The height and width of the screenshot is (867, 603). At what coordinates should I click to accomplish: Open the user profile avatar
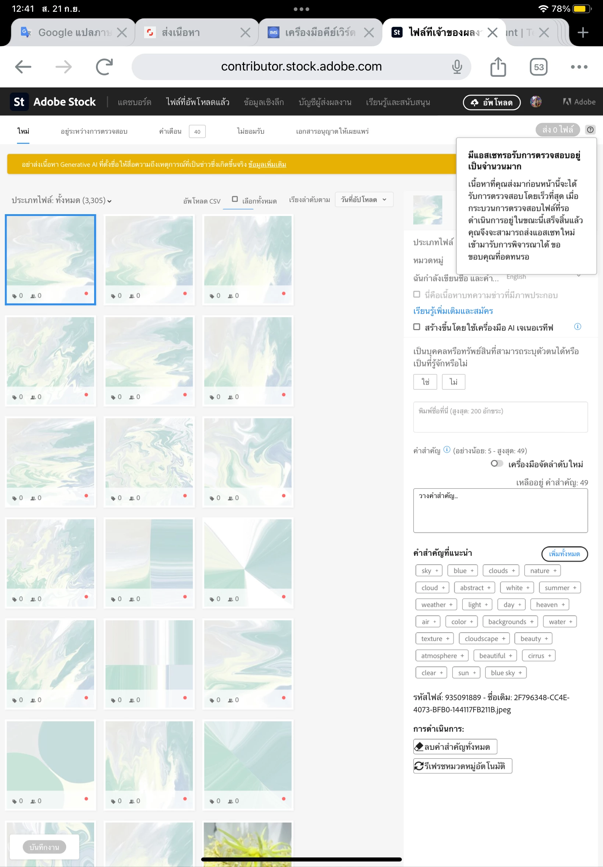click(x=535, y=101)
